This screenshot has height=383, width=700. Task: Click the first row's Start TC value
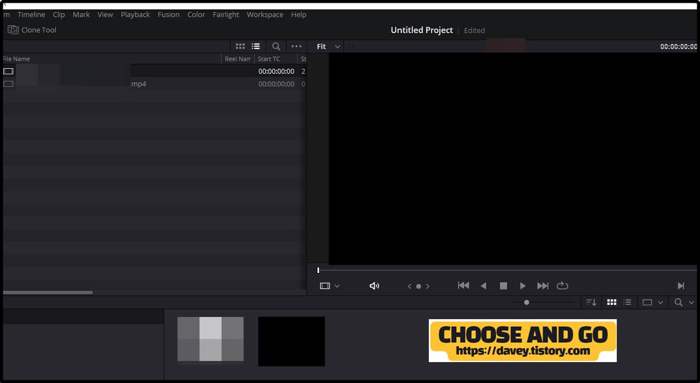(x=276, y=71)
